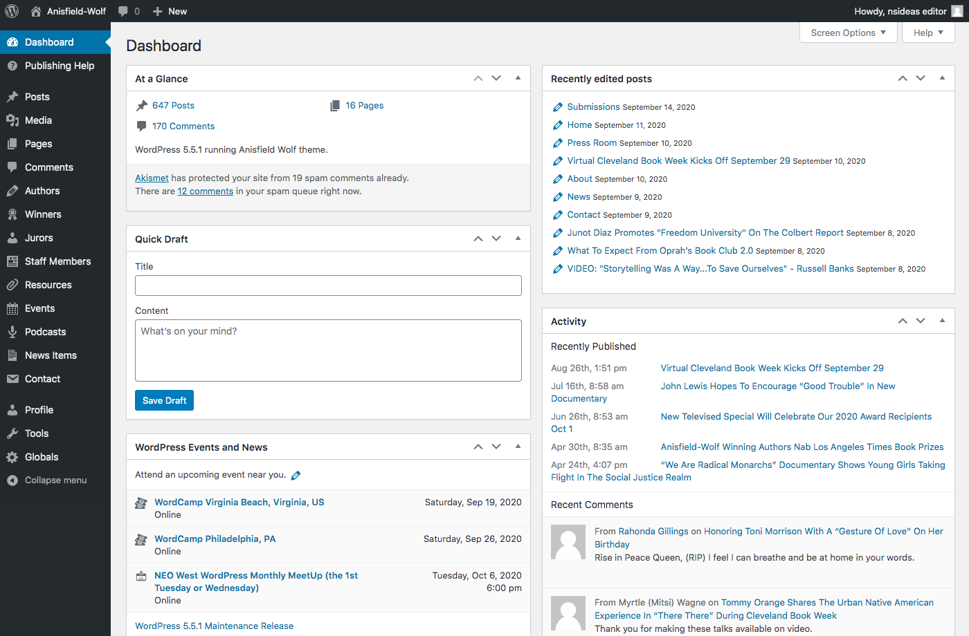The image size is (969, 636).
Task: Click the Posts pushpin icon in sidebar
Action: coord(12,97)
